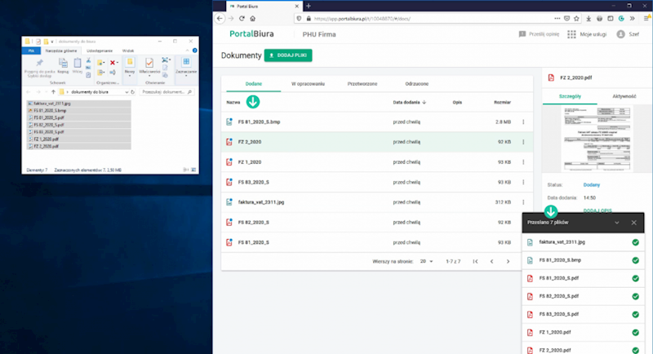Open Zaznaczanie dropdown in File Explorer ribbon
The width and height of the screenshot is (653, 354).
[186, 67]
